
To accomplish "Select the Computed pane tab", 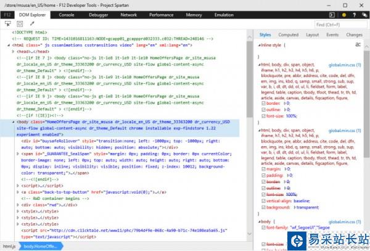I will 289,35.
